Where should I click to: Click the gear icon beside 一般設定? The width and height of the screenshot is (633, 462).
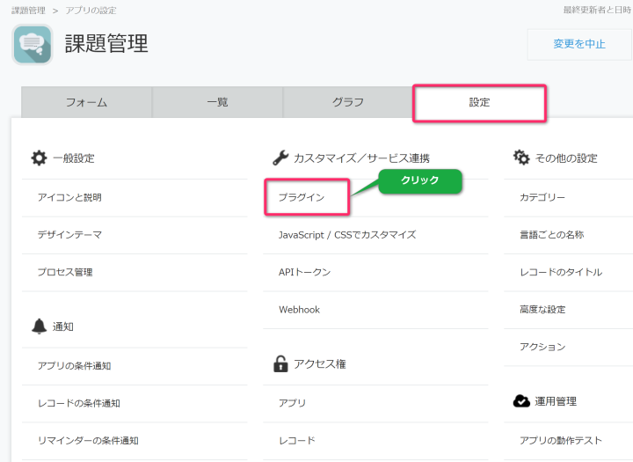pos(39,158)
